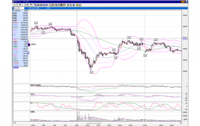Click the 111.1/O symbol code input field
The width and height of the screenshot is (200, 126).
tap(19, 8)
